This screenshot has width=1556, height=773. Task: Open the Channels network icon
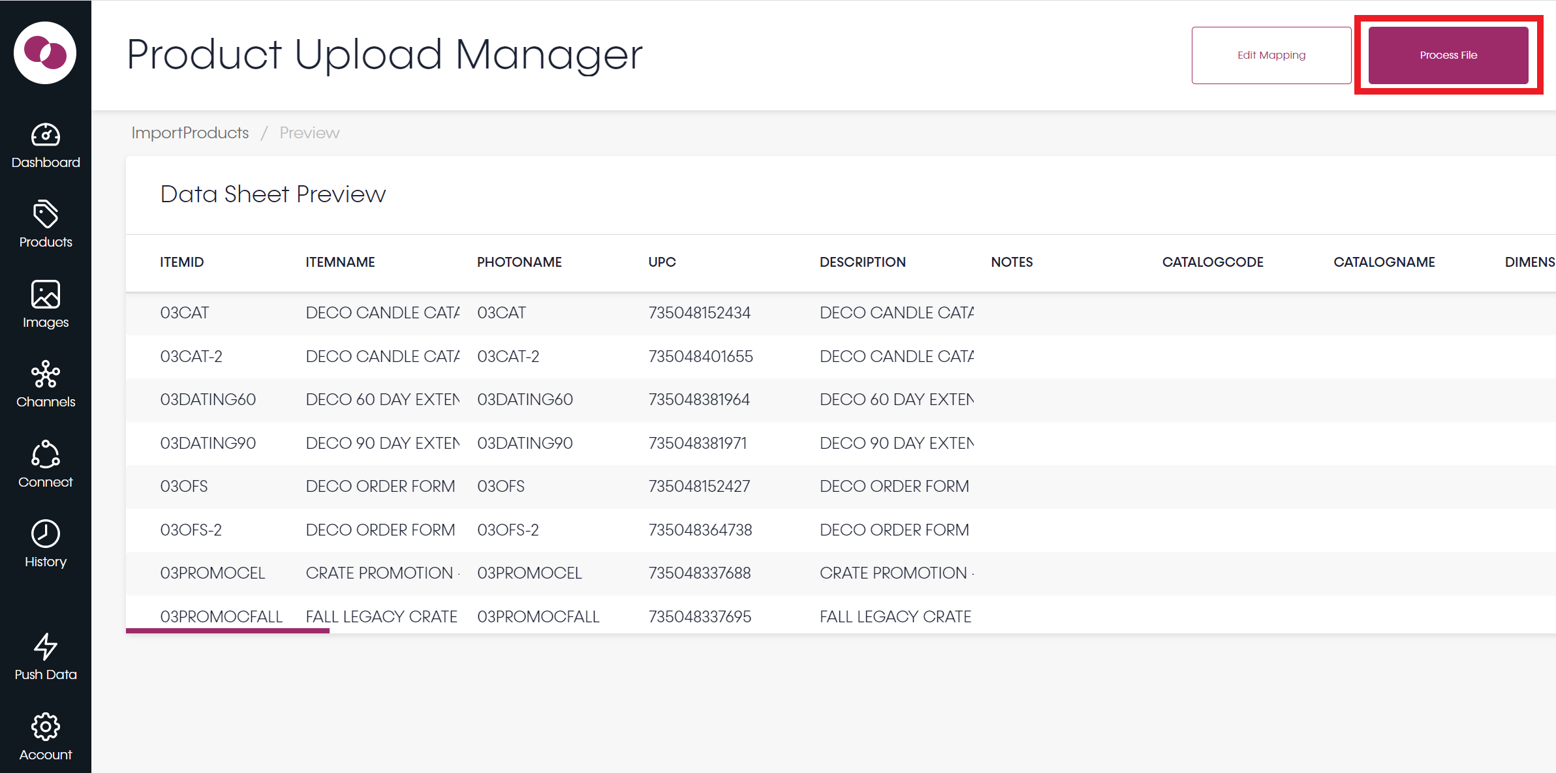[x=46, y=374]
